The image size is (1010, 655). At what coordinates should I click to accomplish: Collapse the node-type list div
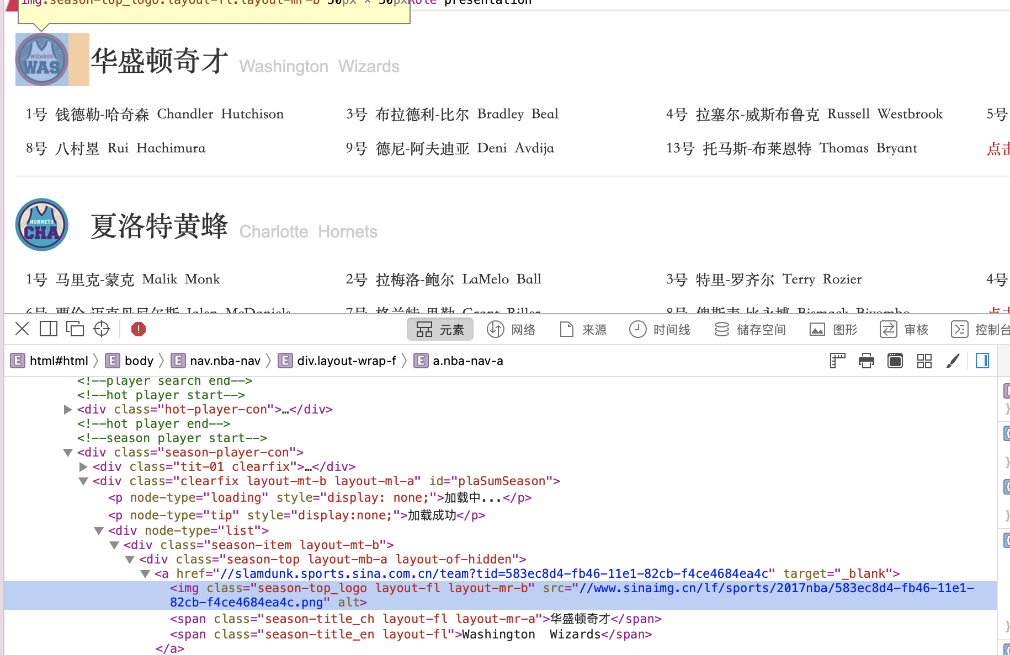pyautogui.click(x=99, y=531)
